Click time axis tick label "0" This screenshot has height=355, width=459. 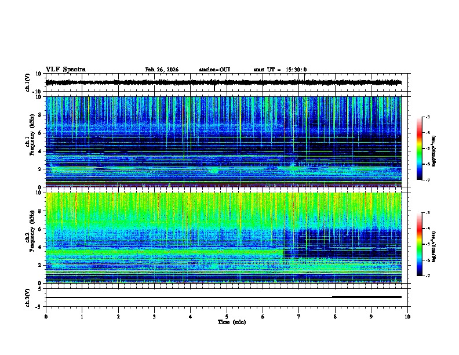46,317
